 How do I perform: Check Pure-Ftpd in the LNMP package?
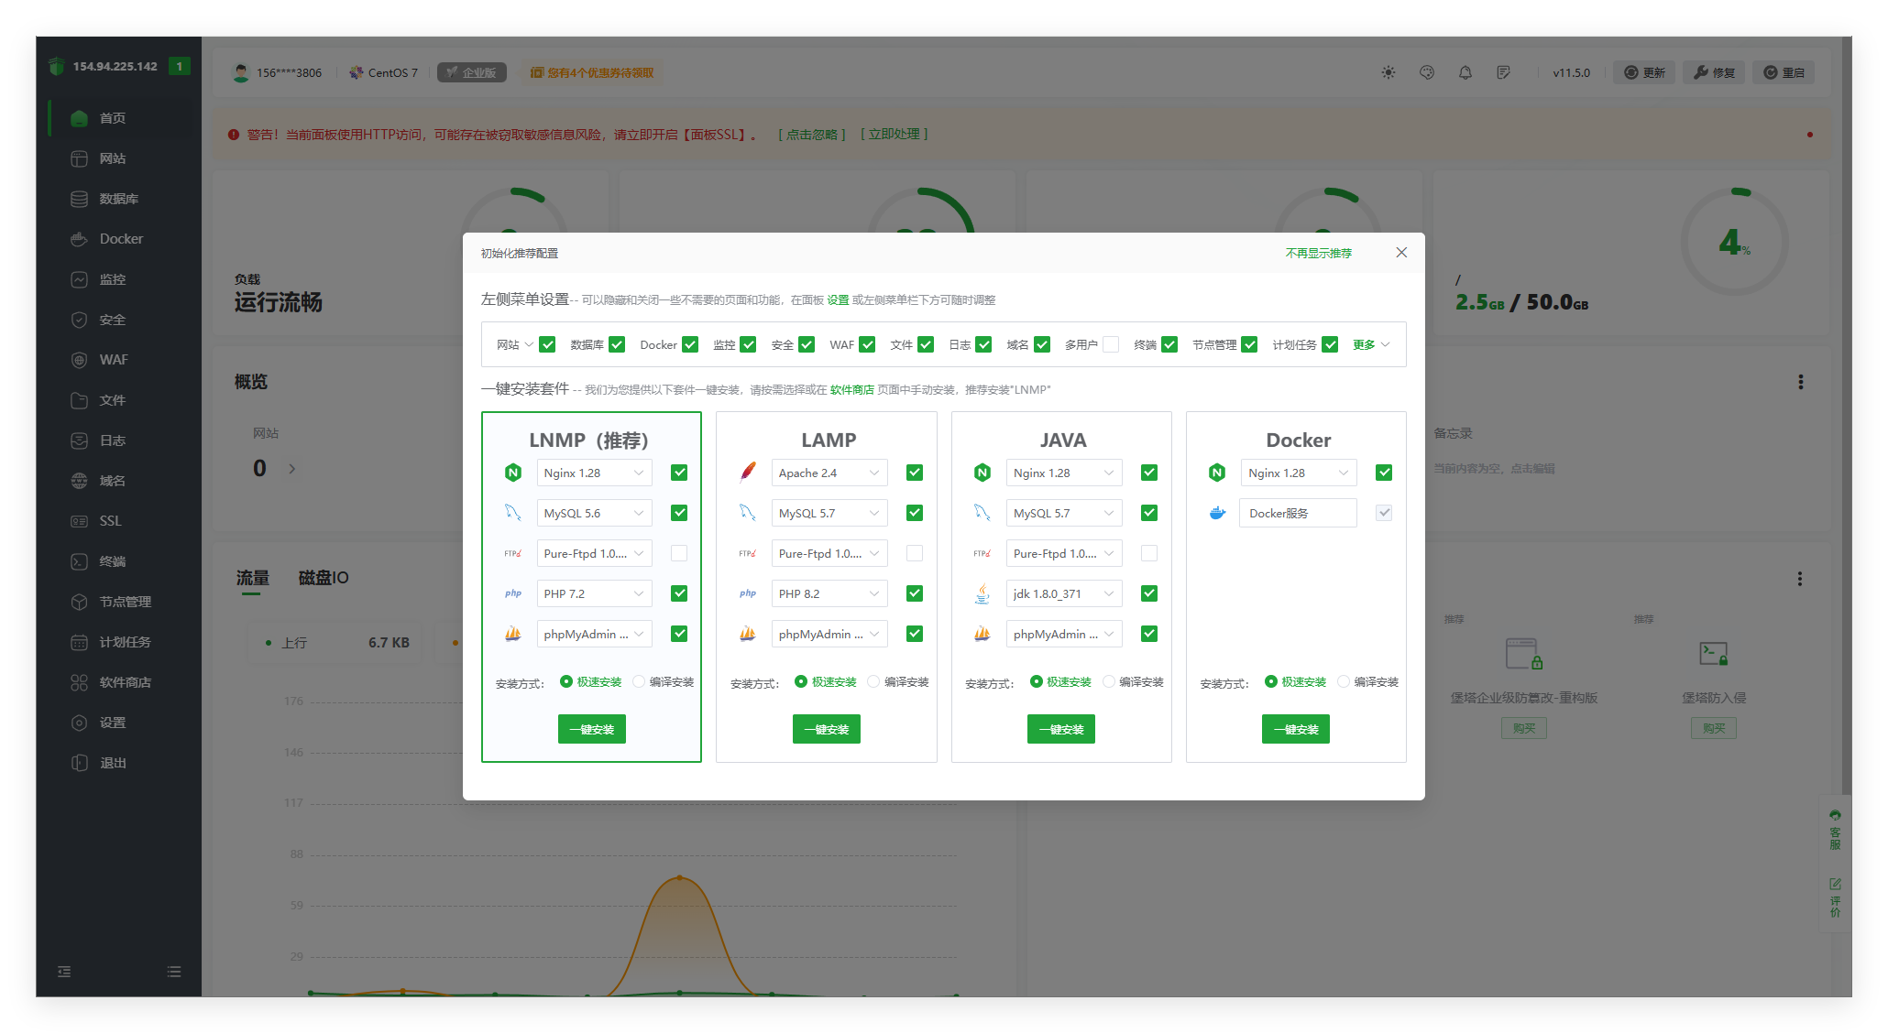pyautogui.click(x=679, y=553)
